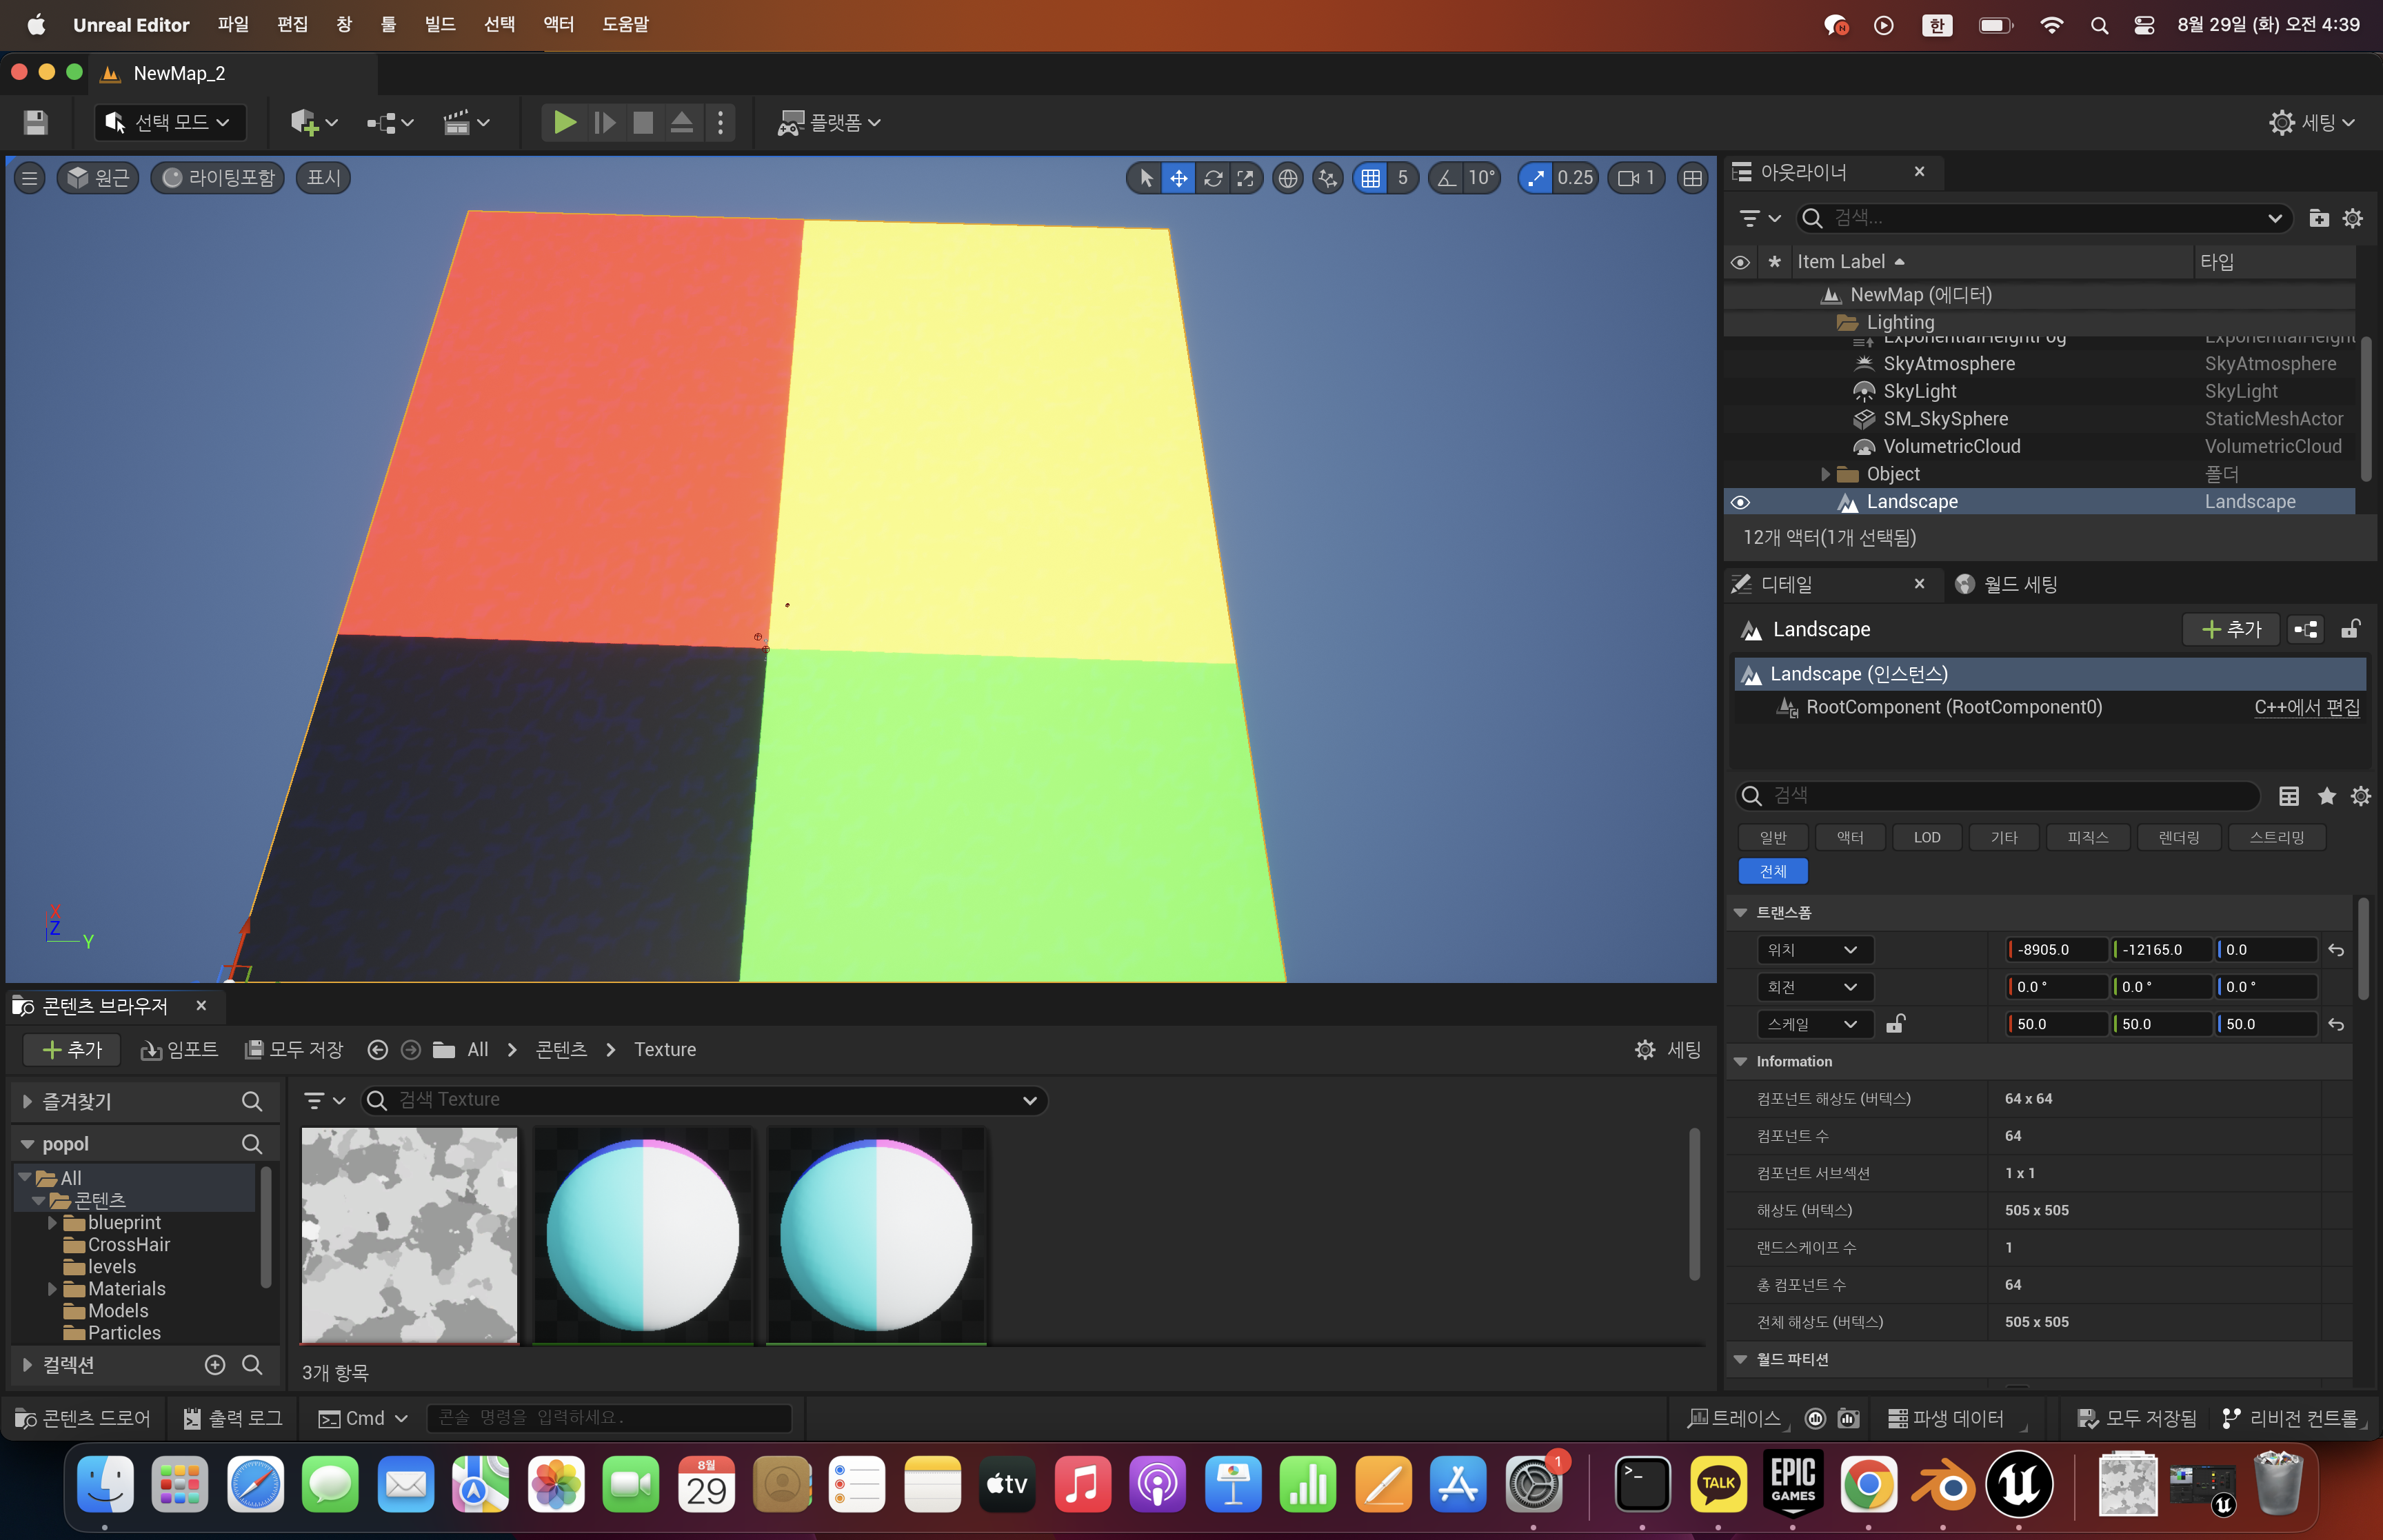
Task: Open the cinematics clapperboard menu
Action: tap(457, 122)
